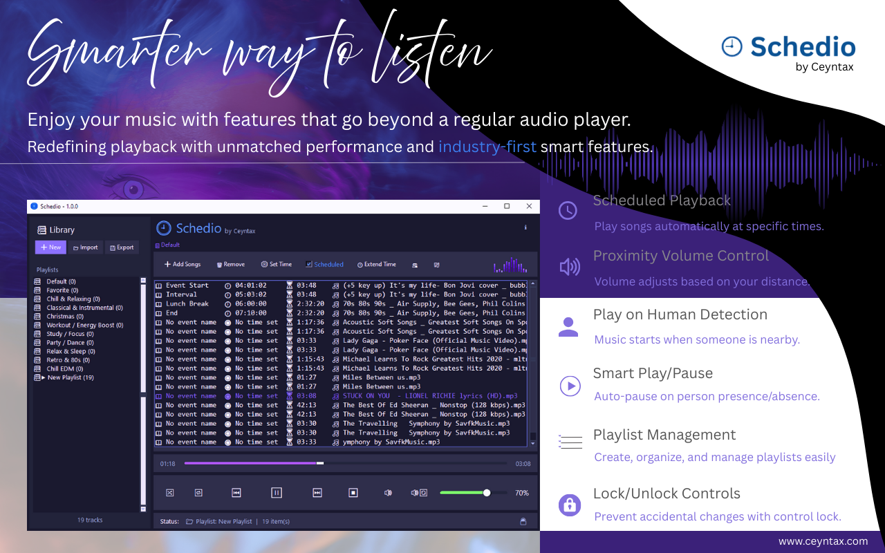Click the audio visualizer bars icon
Image resolution: width=885 pixels, height=553 pixels.
click(510, 265)
